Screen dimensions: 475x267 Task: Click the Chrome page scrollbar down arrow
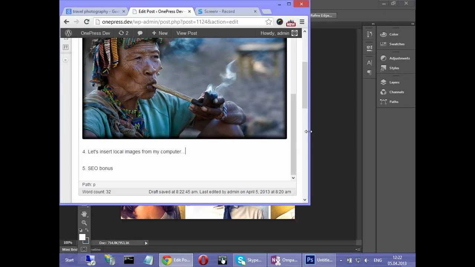coord(305,200)
